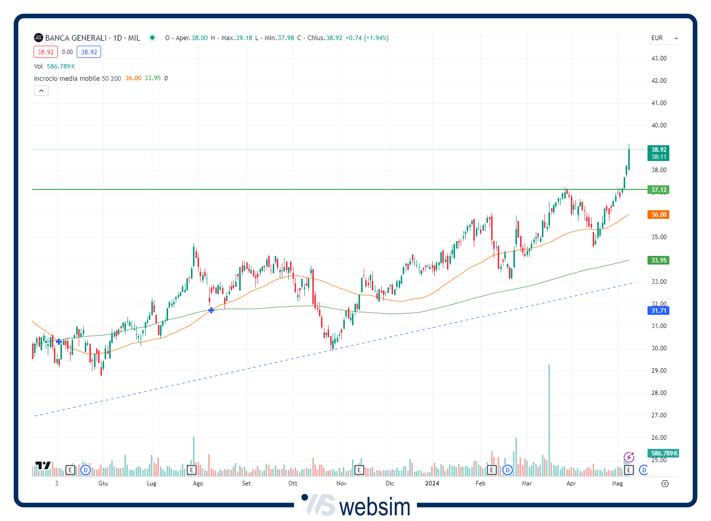Image resolution: width=711 pixels, height=521 pixels.
Task: Click the red 38.92 sell price button
Action: [x=46, y=52]
